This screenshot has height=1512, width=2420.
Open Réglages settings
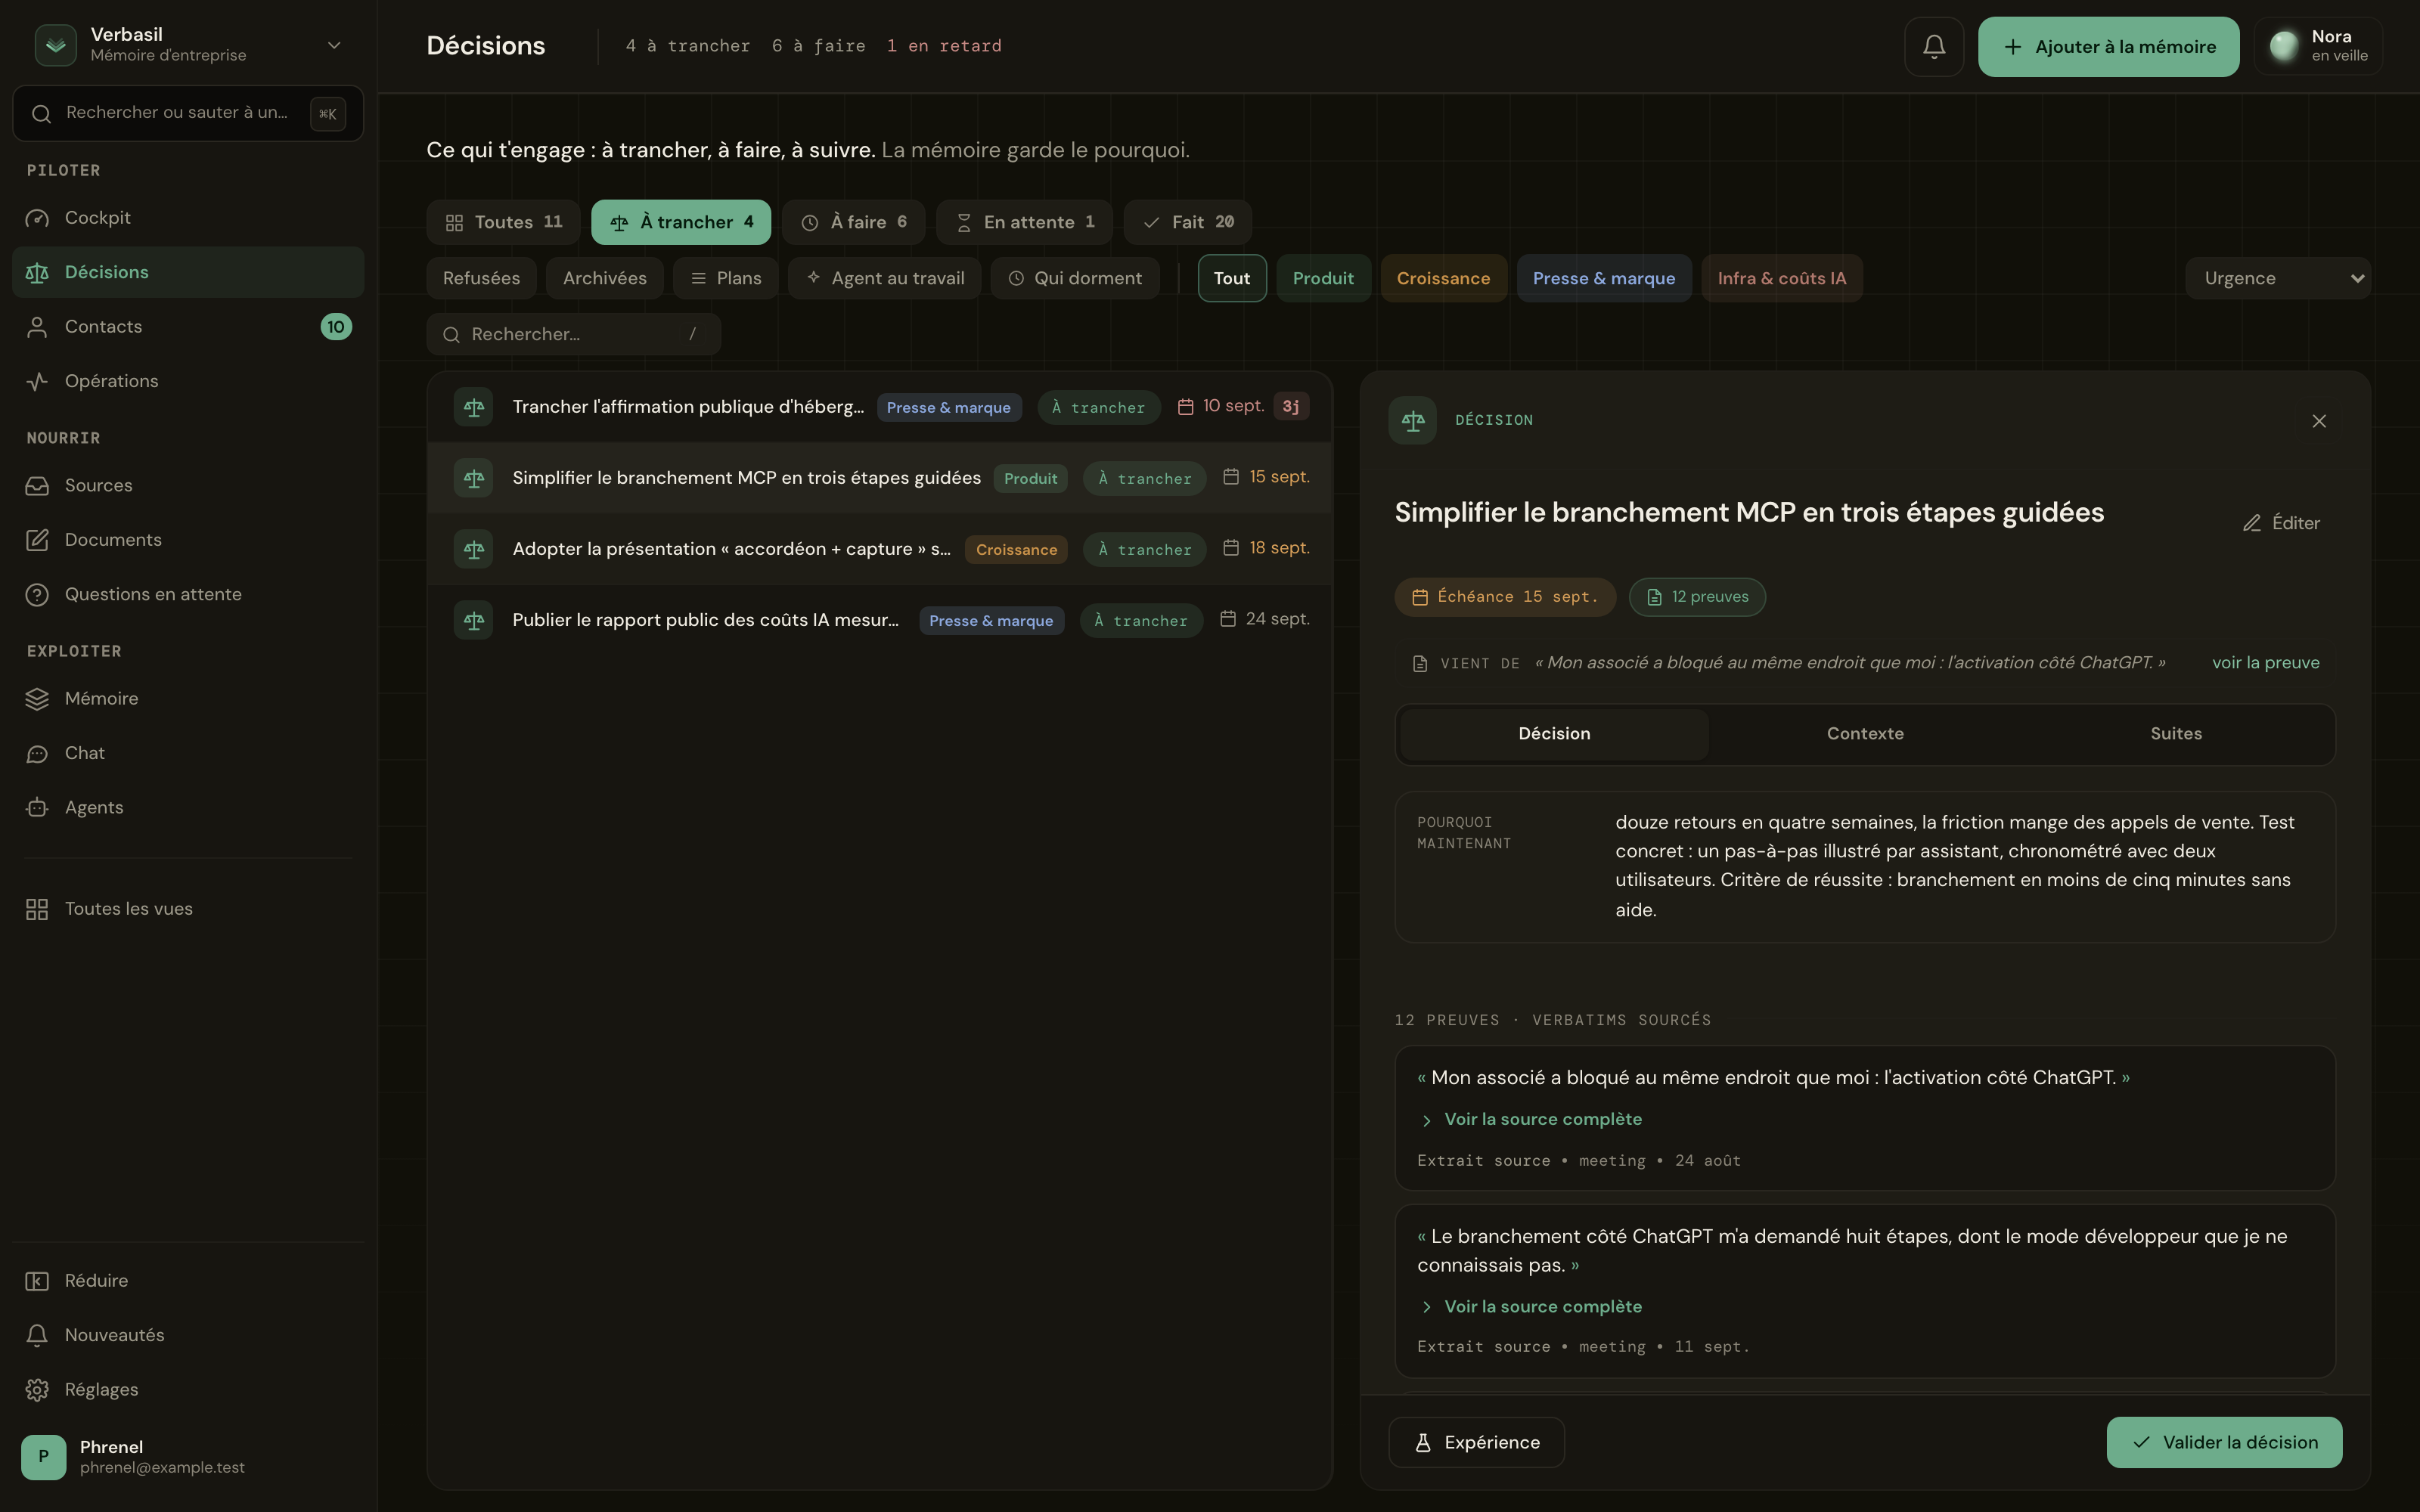(188, 1390)
